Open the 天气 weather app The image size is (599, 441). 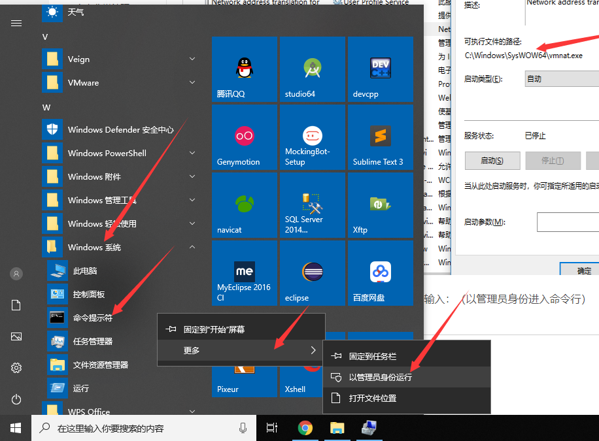pyautogui.click(x=122, y=12)
